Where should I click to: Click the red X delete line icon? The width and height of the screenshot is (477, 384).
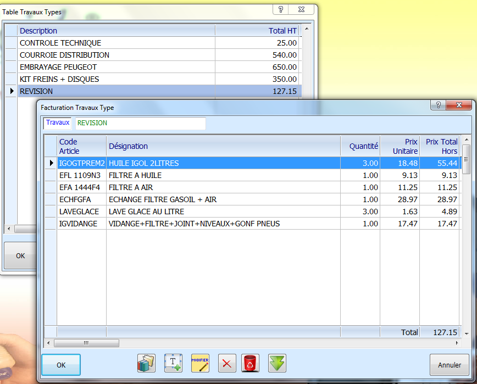(228, 363)
